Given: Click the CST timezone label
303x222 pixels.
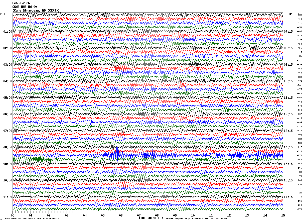Looking at the screenshot, I should click(3, 14).
